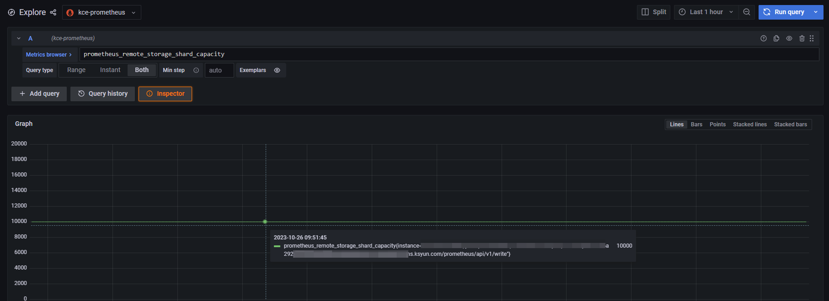
Task: Click the Min step info icon
Action: 196,70
